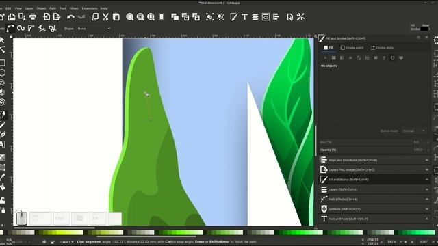Viewport: 438px width, 246px height.
Task: Expand Align and Distribute panel
Action: click(374, 160)
